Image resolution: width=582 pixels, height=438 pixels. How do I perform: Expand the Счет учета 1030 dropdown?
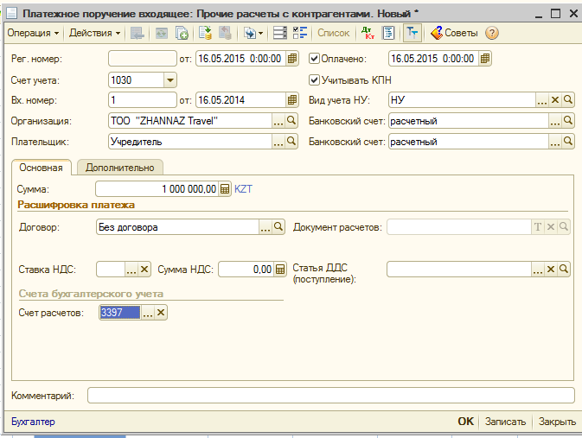click(x=170, y=80)
